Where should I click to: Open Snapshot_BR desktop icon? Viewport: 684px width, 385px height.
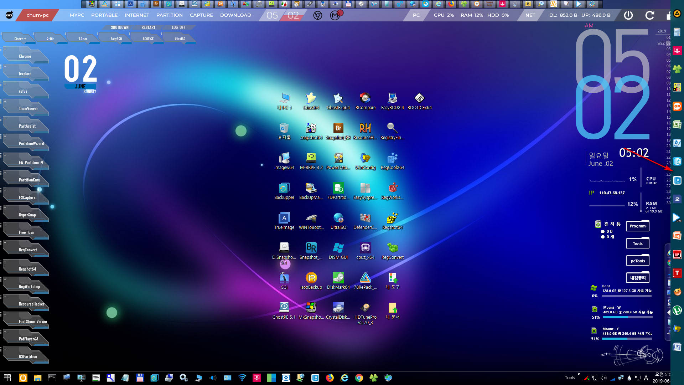click(x=338, y=131)
